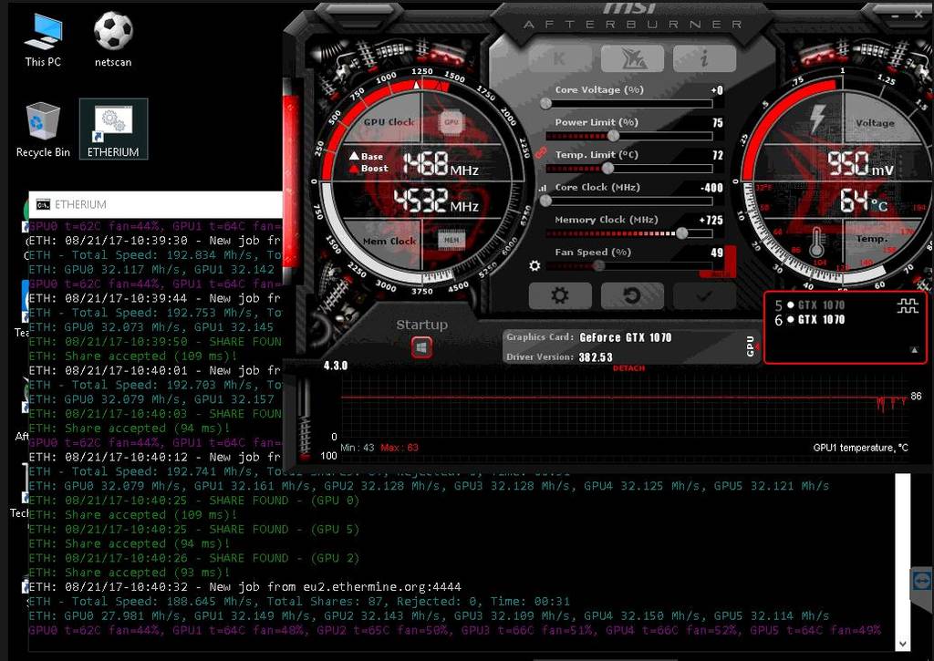Toggle the Windows Startup icon in Afterburner

click(x=421, y=347)
